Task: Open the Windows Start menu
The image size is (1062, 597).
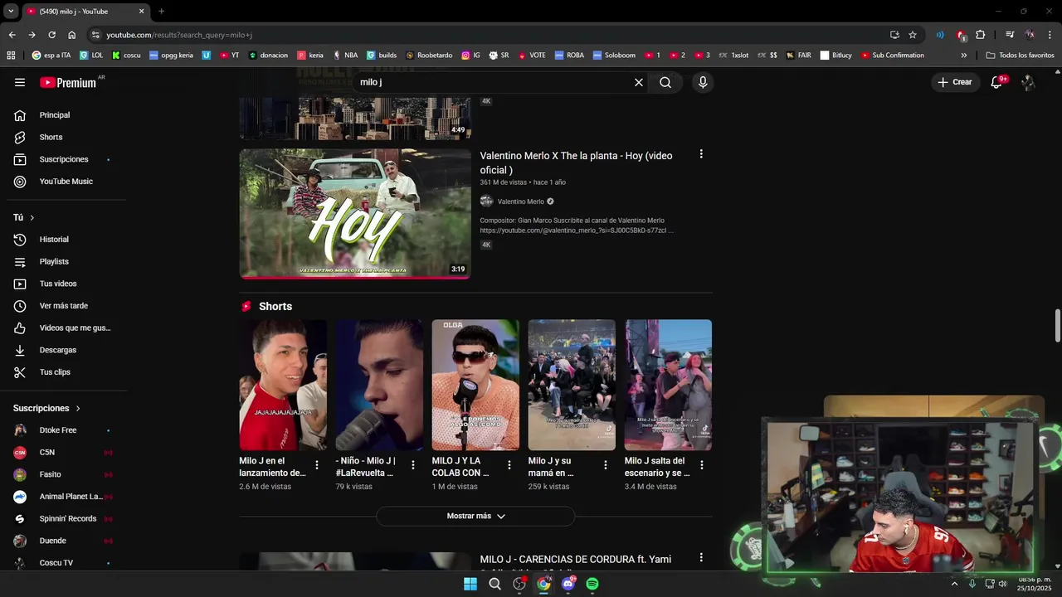Action: pyautogui.click(x=470, y=584)
